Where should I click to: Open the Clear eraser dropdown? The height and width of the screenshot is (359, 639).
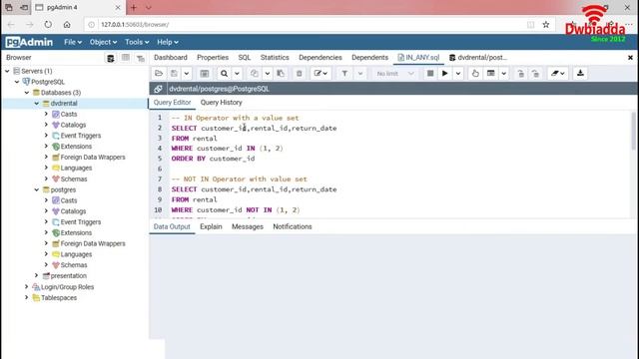tap(558, 74)
